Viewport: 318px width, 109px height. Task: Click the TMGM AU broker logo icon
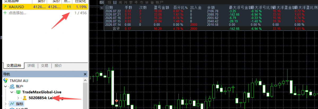click(x=6, y=81)
